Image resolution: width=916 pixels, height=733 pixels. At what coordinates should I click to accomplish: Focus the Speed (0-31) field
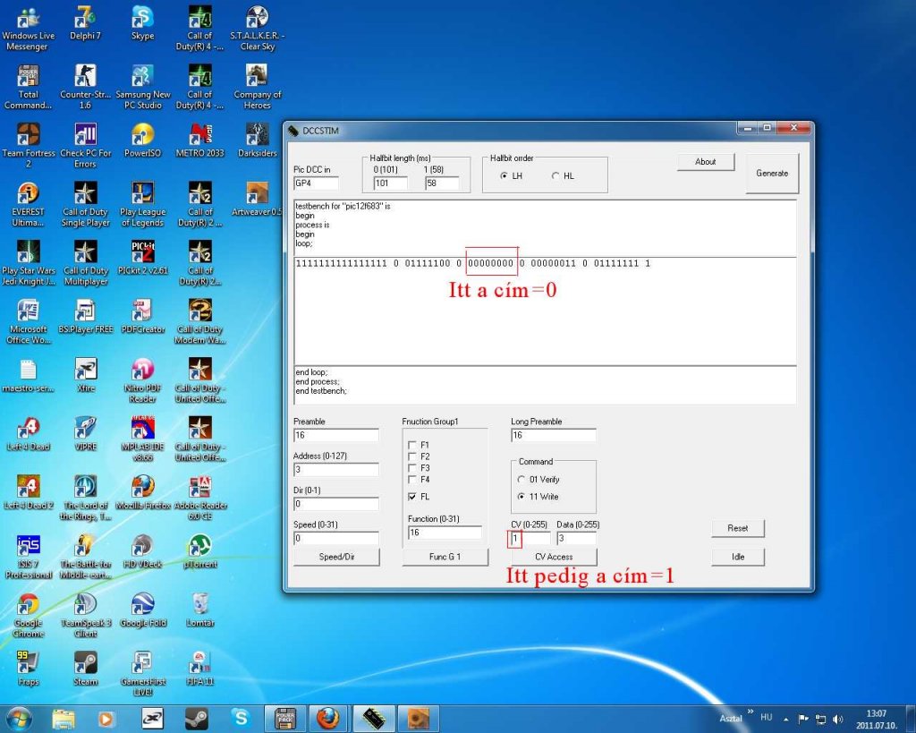[336, 539]
